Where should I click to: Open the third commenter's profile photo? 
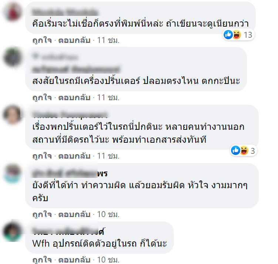[x=13, y=114]
